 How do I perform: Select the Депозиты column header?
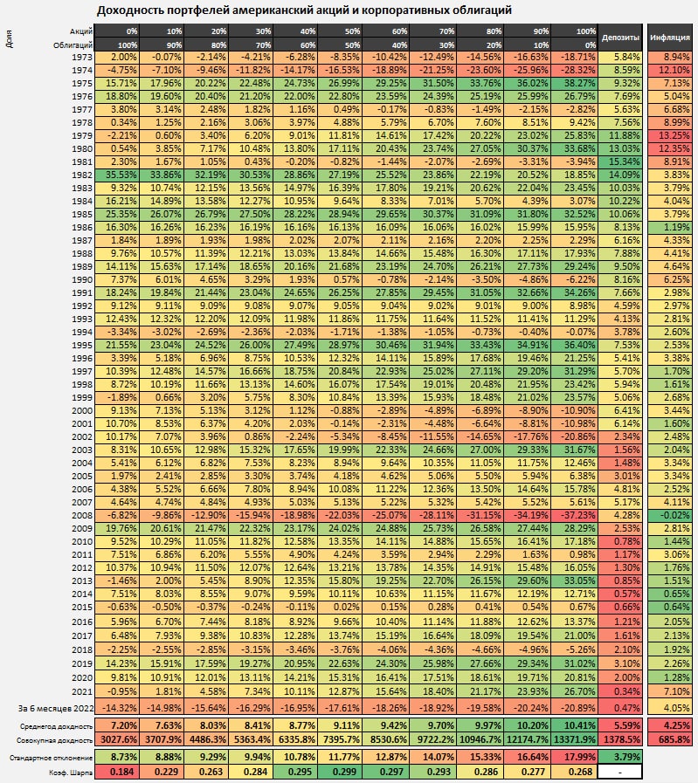621,38
